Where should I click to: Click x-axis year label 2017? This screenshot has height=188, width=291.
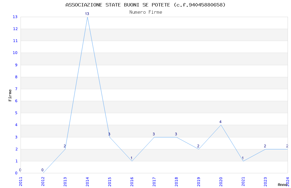(154, 182)
